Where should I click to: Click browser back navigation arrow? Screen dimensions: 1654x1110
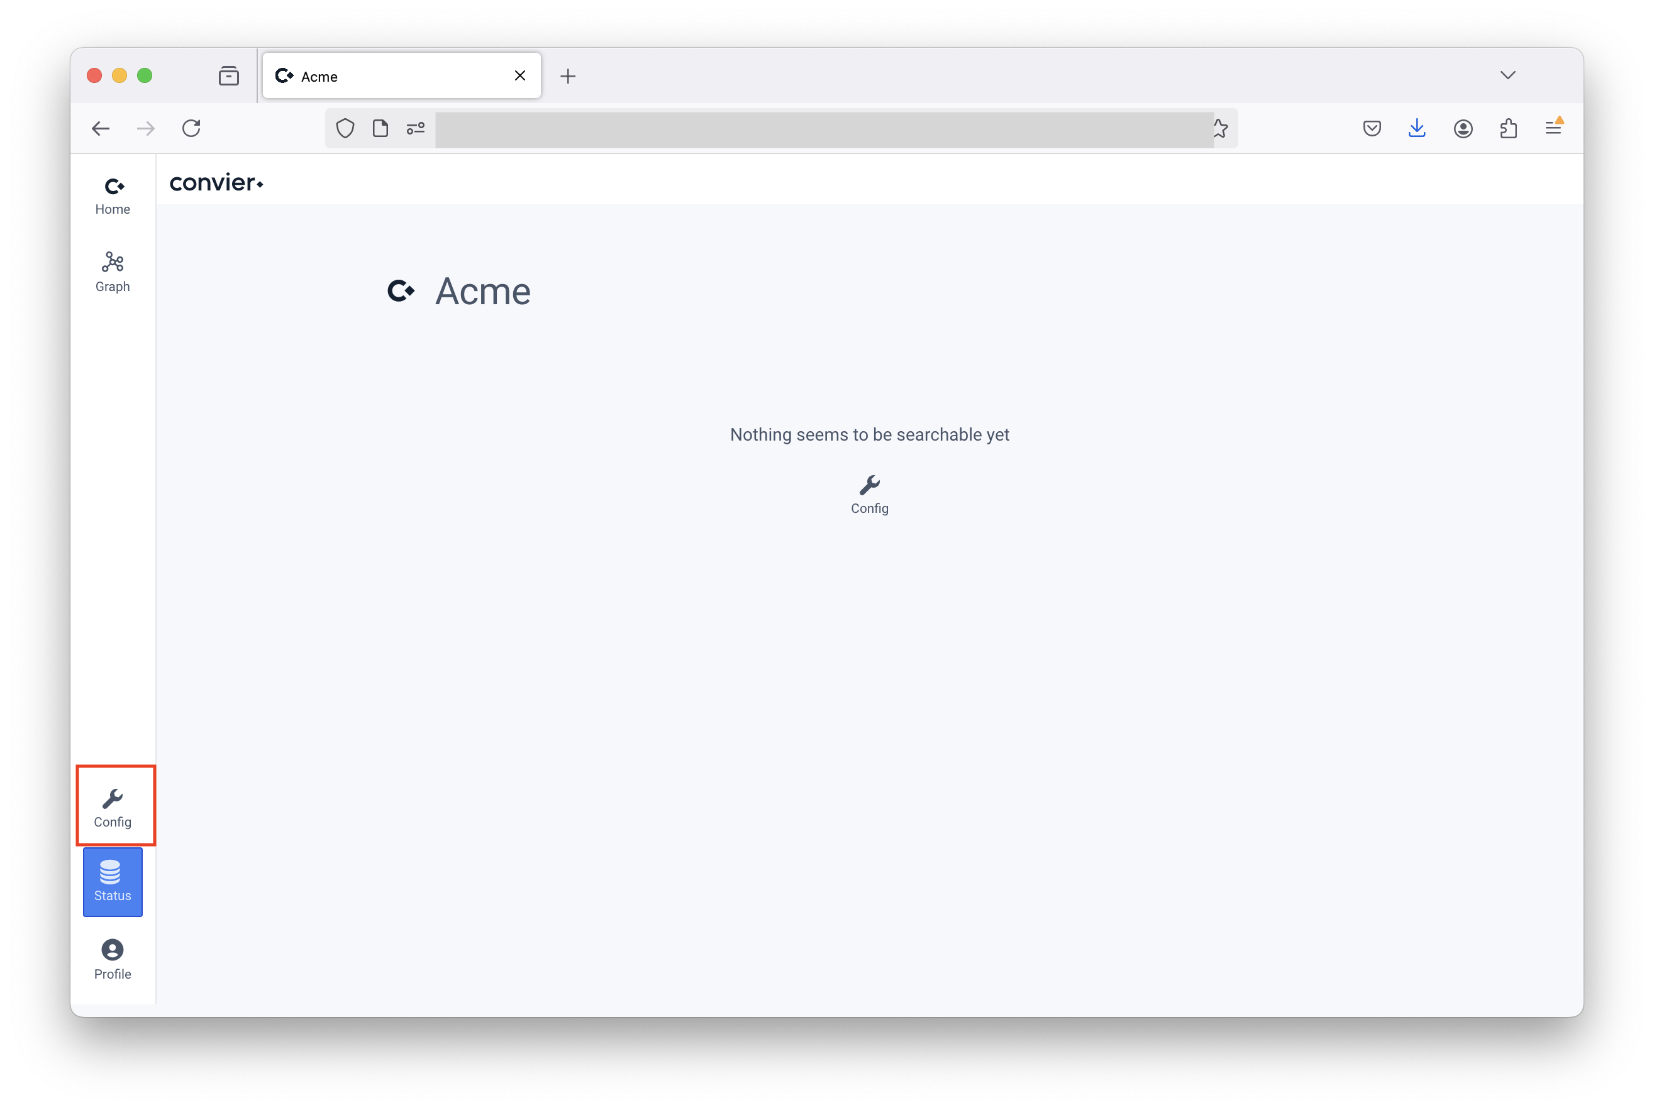102,129
